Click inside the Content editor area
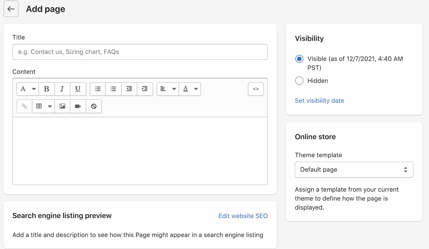The width and height of the screenshot is (429, 249). pyautogui.click(x=140, y=151)
